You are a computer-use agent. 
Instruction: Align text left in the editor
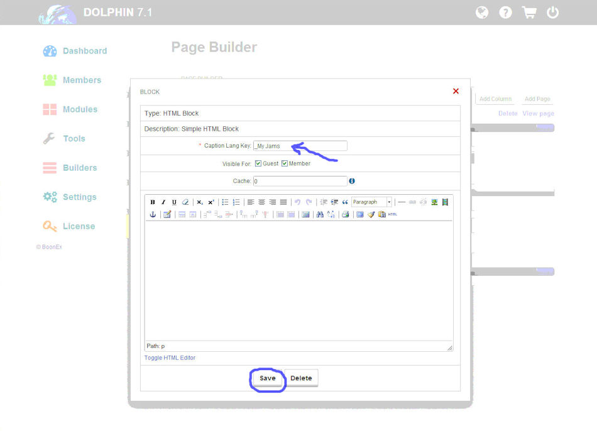(x=251, y=202)
